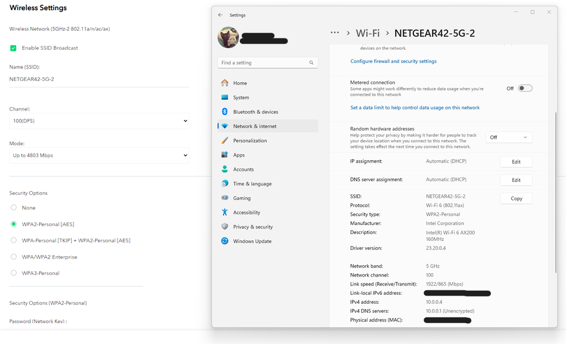Click the Personalization paintbrush icon
The height and width of the screenshot is (344, 566).
tap(225, 141)
